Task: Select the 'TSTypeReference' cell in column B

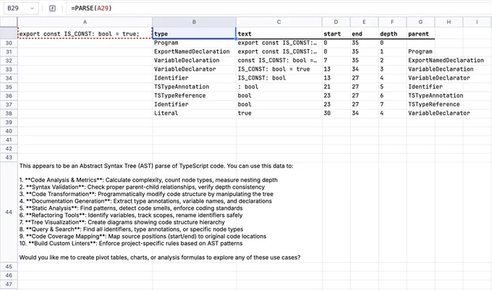Action: 194,95
